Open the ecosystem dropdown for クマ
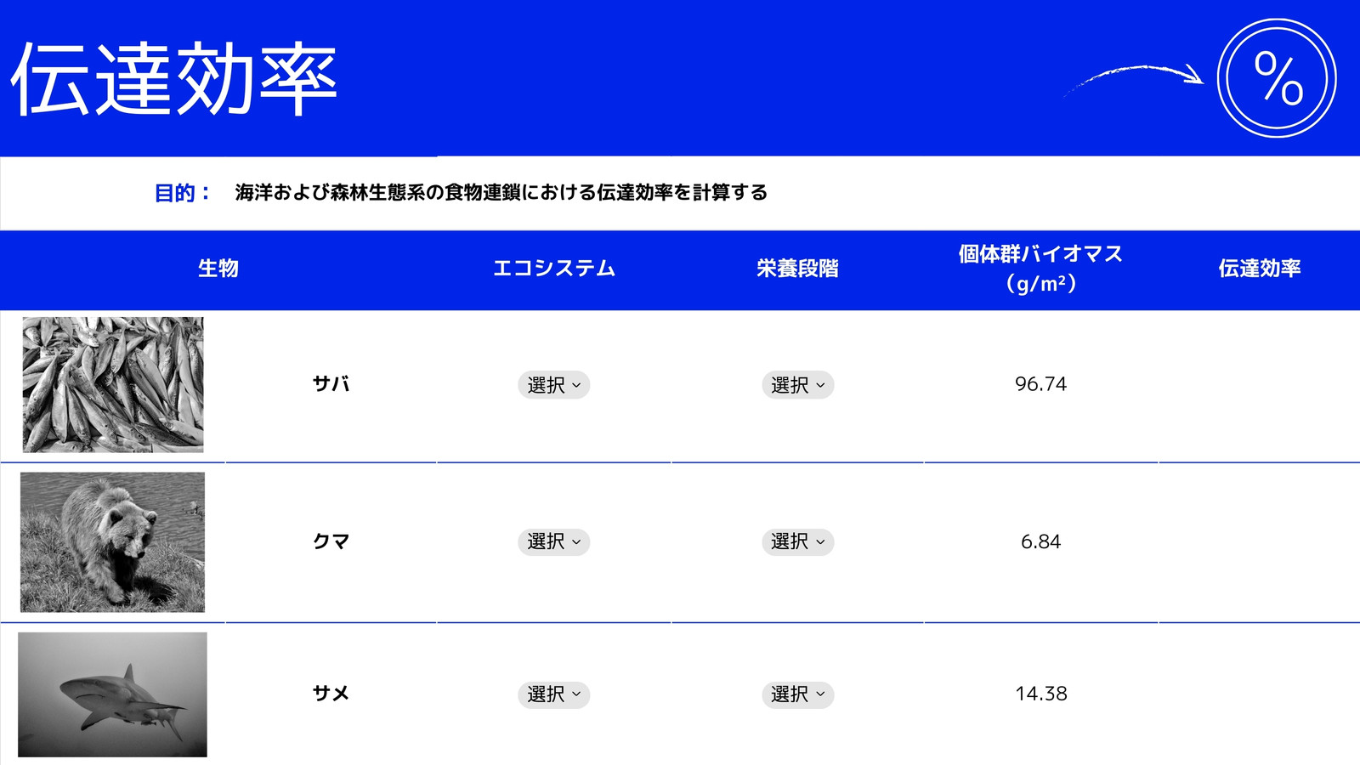Viewport: 1360px width, 765px height. click(553, 541)
